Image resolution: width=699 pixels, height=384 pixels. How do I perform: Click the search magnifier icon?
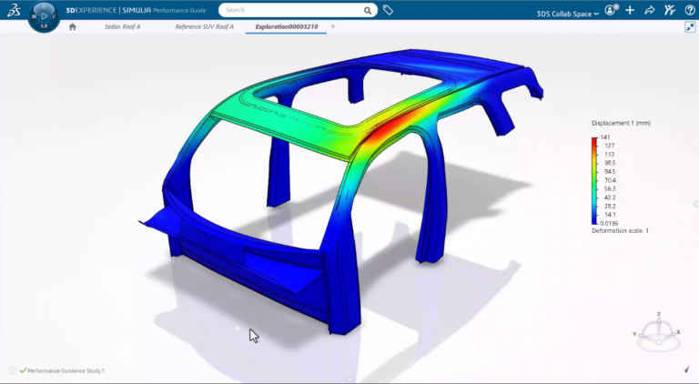[368, 10]
